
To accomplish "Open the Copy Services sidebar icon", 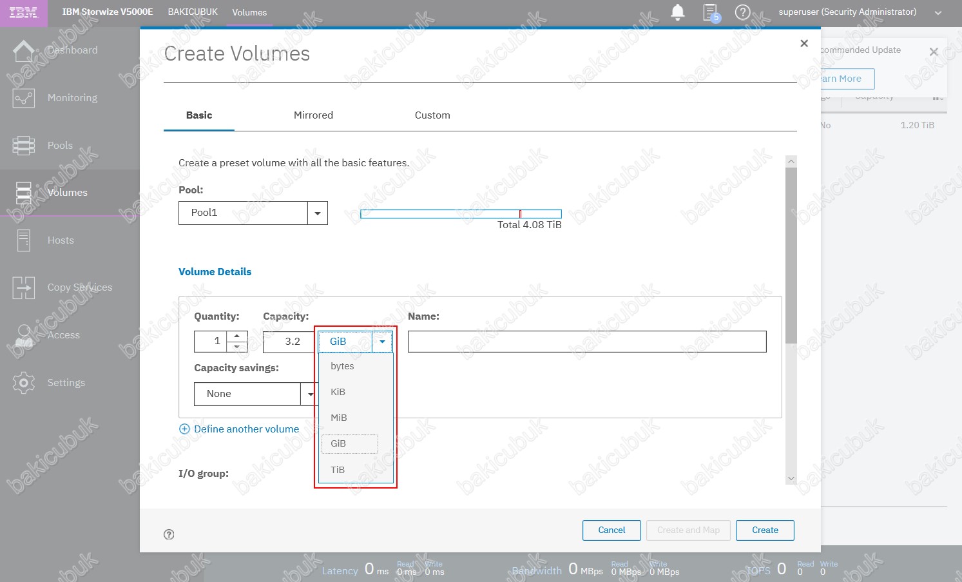I will pos(23,287).
